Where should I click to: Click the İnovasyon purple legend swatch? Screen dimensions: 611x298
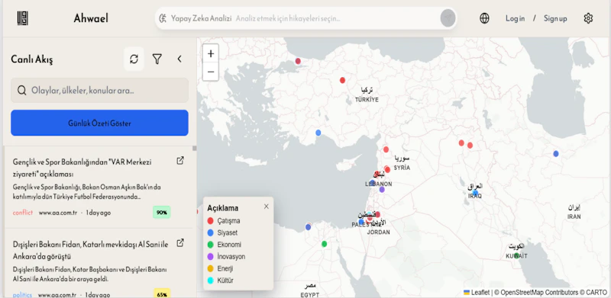pyautogui.click(x=211, y=256)
